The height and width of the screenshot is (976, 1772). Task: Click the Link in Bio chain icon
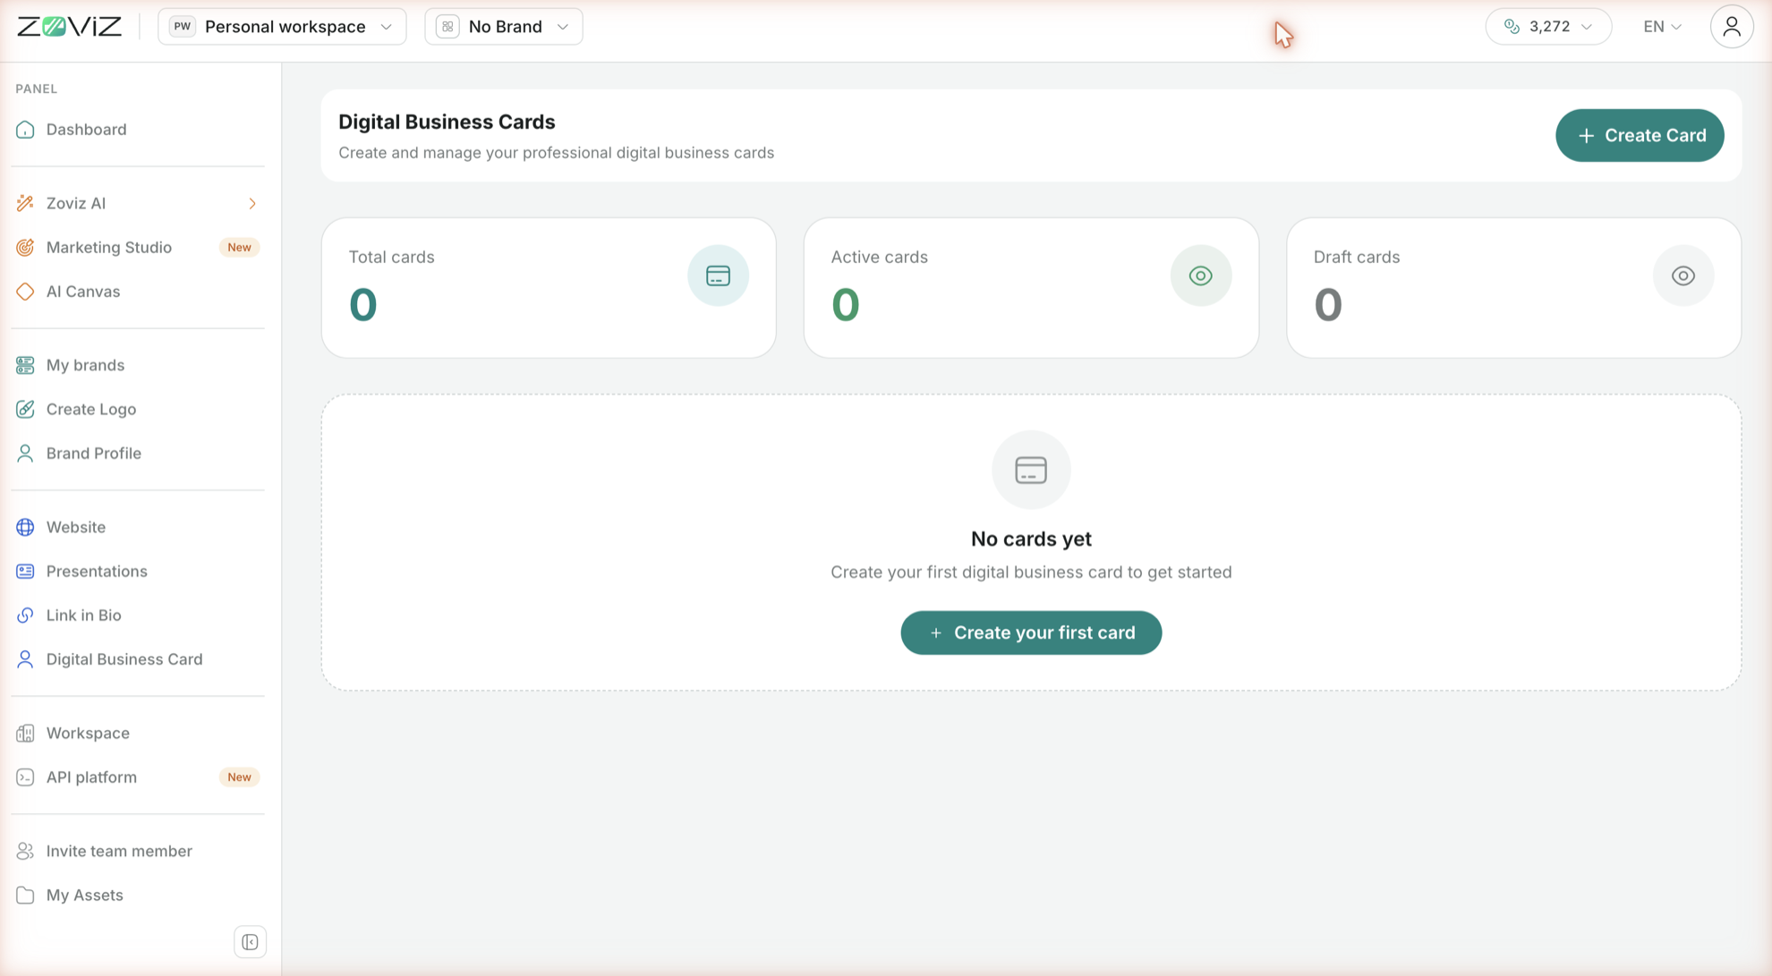(25, 615)
